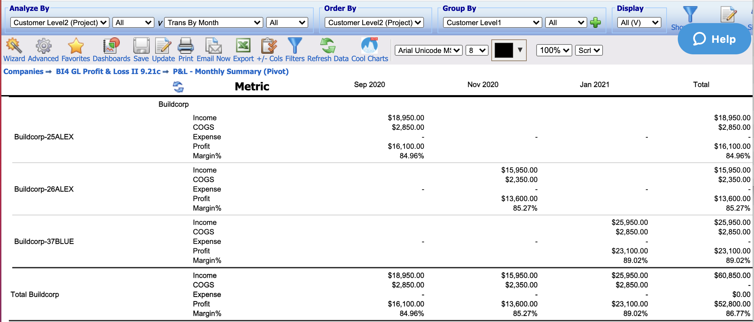Screen dimensions: 754x322
Task: Select the Buildcorp-26ALEX row label
Action: click(44, 189)
